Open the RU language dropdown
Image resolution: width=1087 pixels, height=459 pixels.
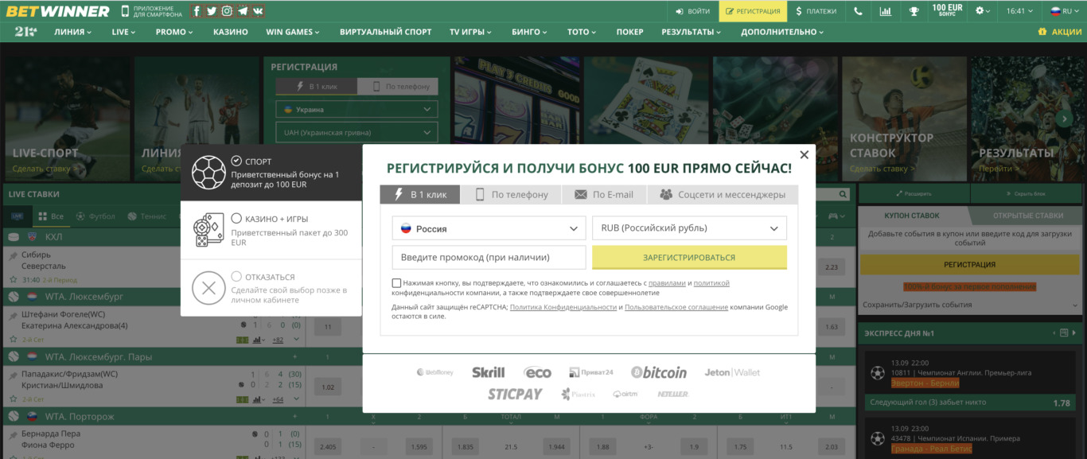coord(1064,11)
